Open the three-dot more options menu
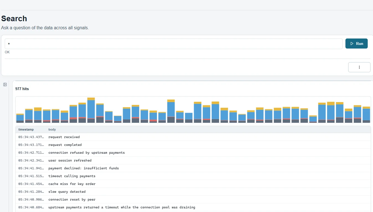The width and height of the screenshot is (373, 212). pos(359,67)
